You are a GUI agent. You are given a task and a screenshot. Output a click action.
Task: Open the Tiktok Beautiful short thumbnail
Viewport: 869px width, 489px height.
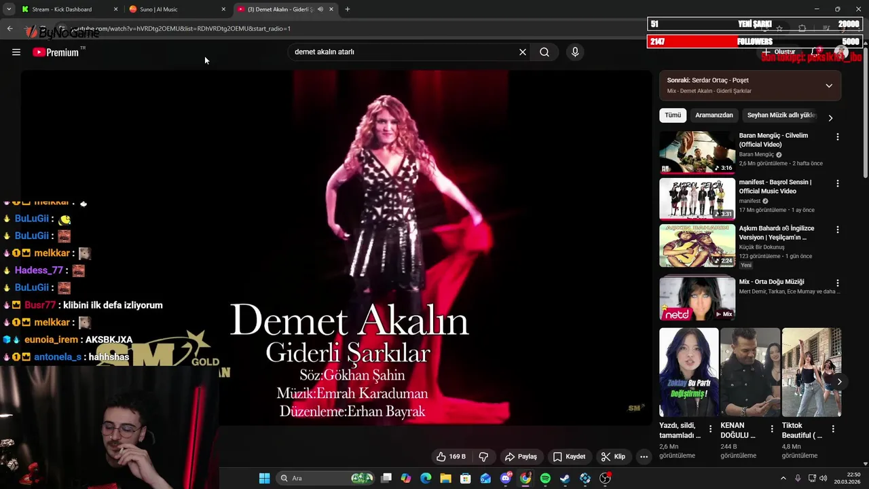point(811,372)
